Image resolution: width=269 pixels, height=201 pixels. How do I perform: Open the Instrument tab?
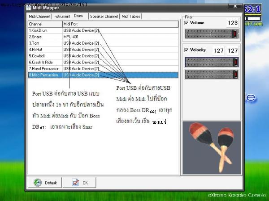[x=61, y=17]
